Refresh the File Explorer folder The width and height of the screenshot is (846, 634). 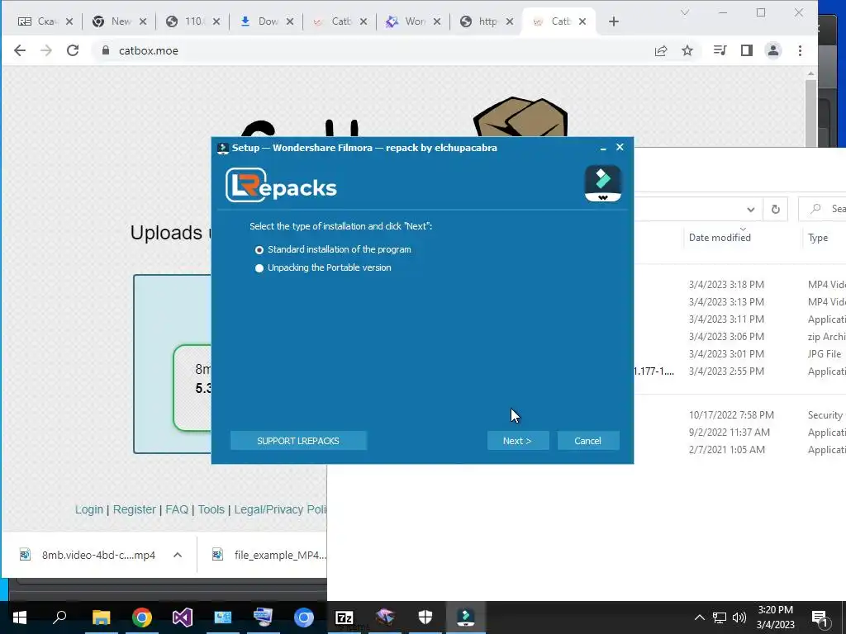click(775, 209)
